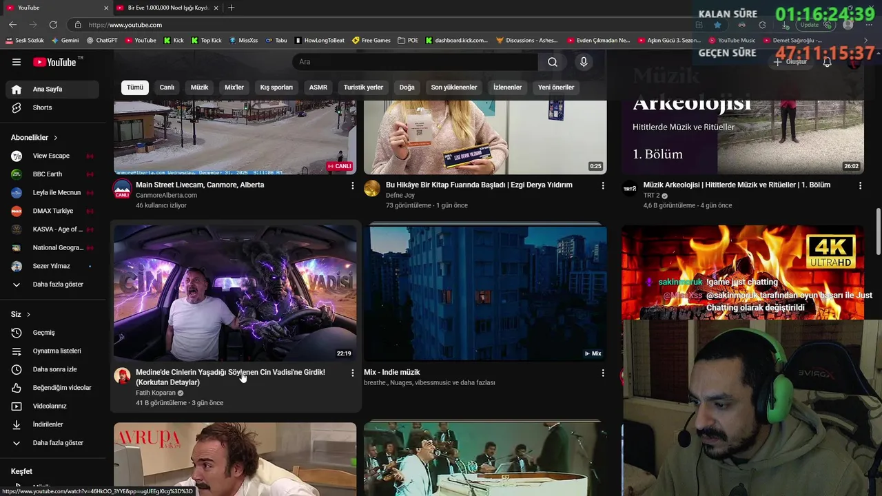The width and height of the screenshot is (882, 496).
Task: Select the Mix'ler filter chip
Action: tap(234, 87)
